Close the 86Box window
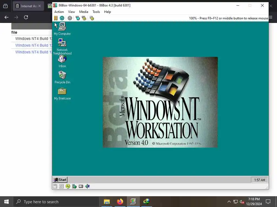 262,5
